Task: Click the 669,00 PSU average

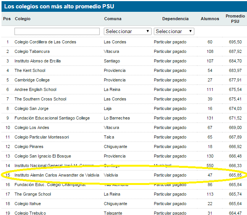Action: click(x=235, y=127)
